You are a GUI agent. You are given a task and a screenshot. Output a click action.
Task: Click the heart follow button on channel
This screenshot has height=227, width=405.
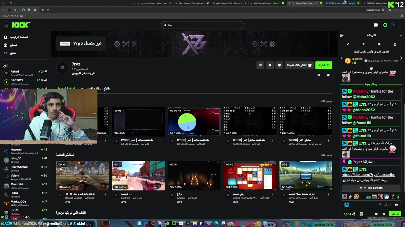tap(279, 65)
